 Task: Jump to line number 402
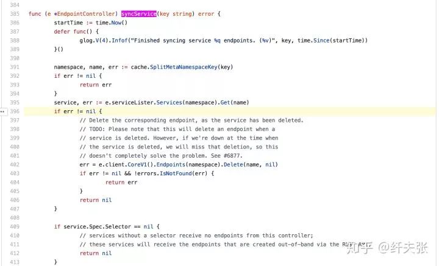tap(15, 164)
